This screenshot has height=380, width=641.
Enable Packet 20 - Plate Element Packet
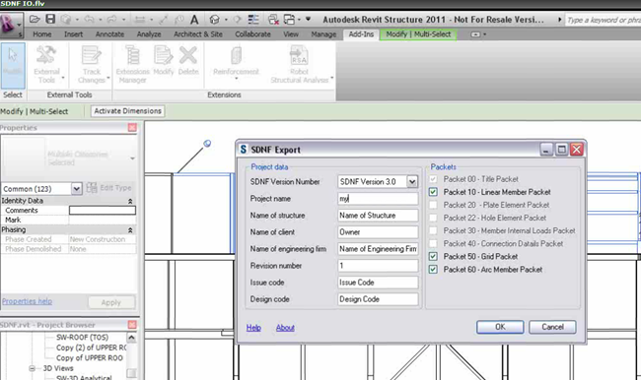[x=433, y=205]
